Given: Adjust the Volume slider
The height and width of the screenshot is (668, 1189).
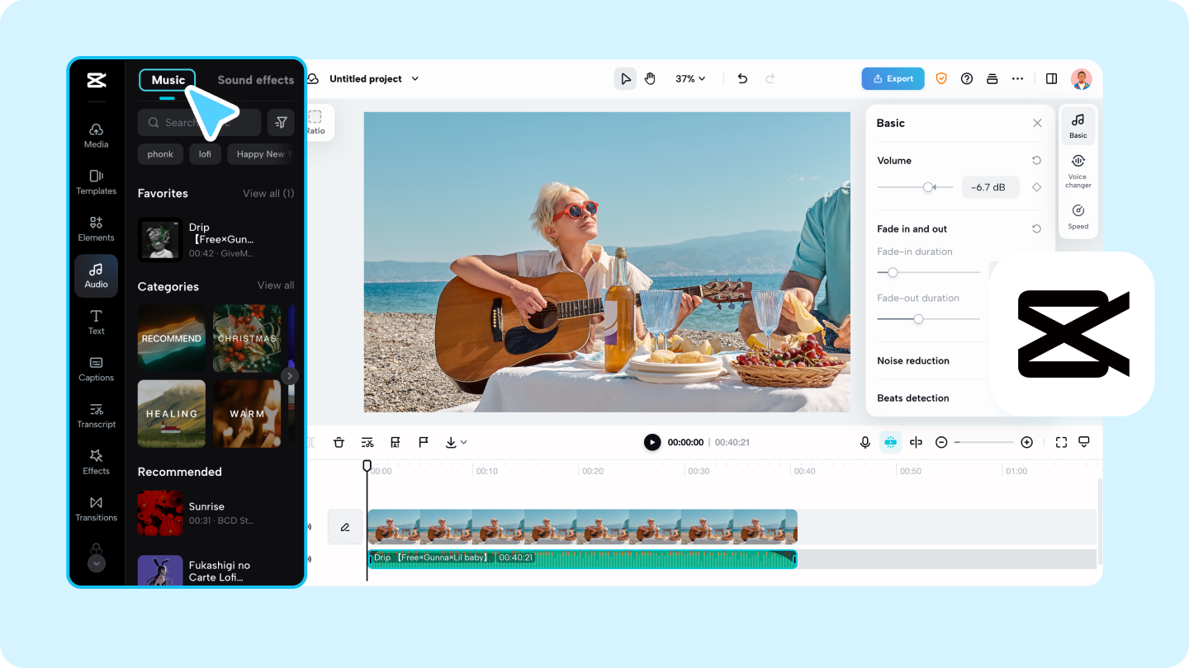Looking at the screenshot, I should (929, 187).
